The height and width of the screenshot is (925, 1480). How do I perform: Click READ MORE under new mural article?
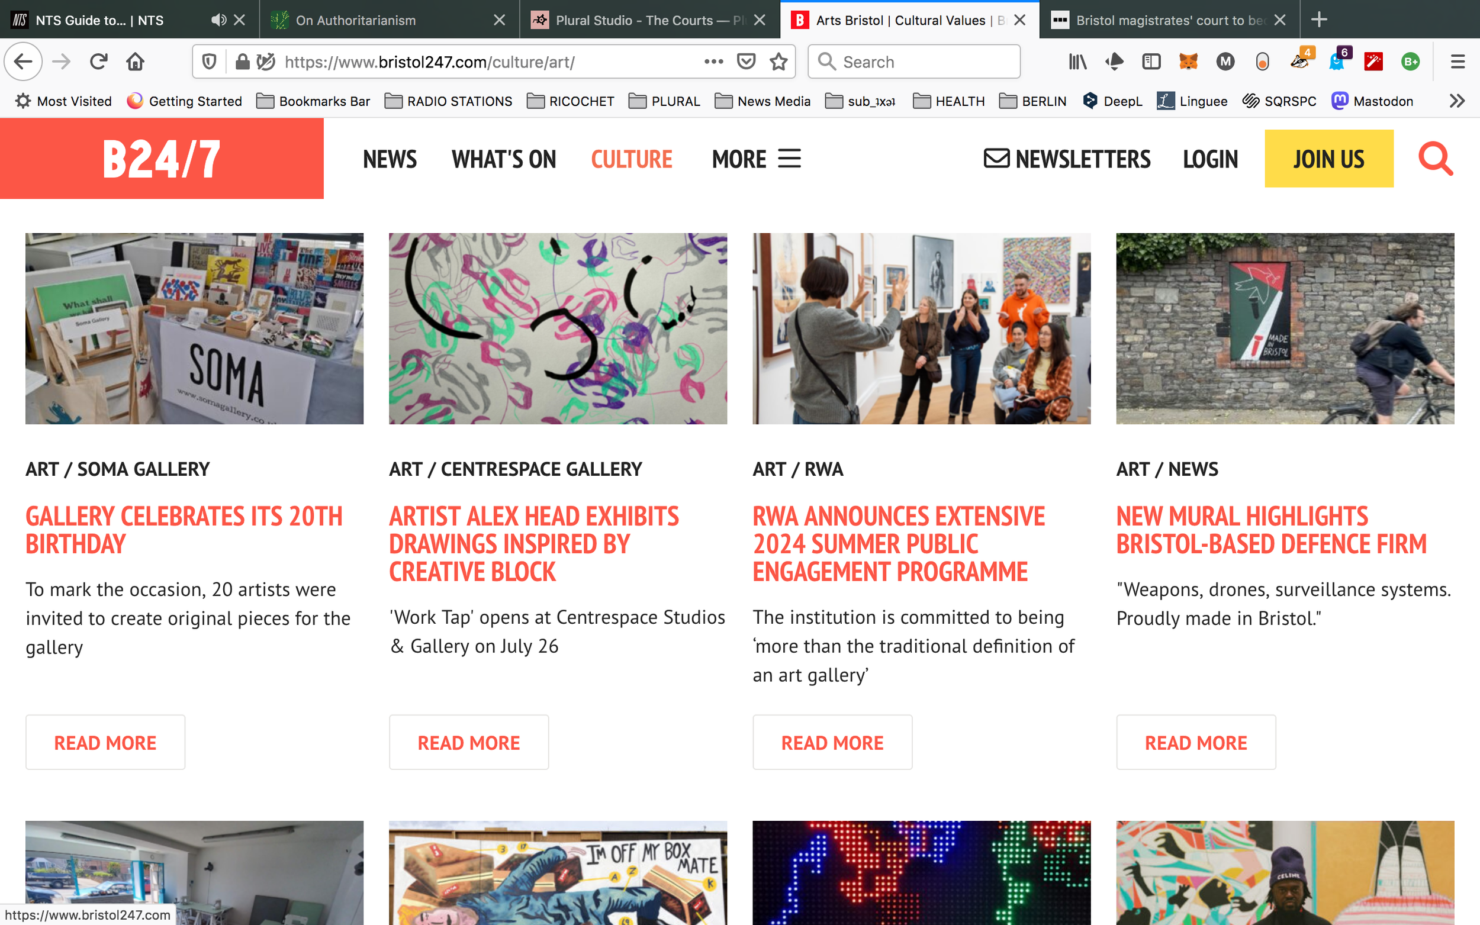(x=1196, y=742)
